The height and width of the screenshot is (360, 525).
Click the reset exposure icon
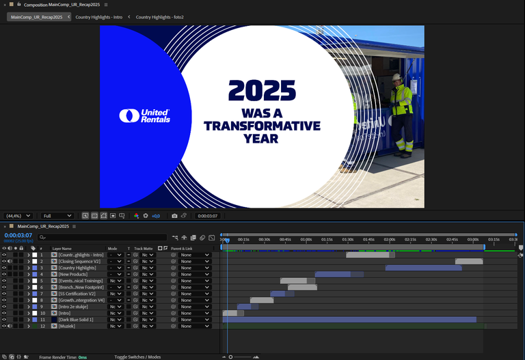click(x=145, y=216)
